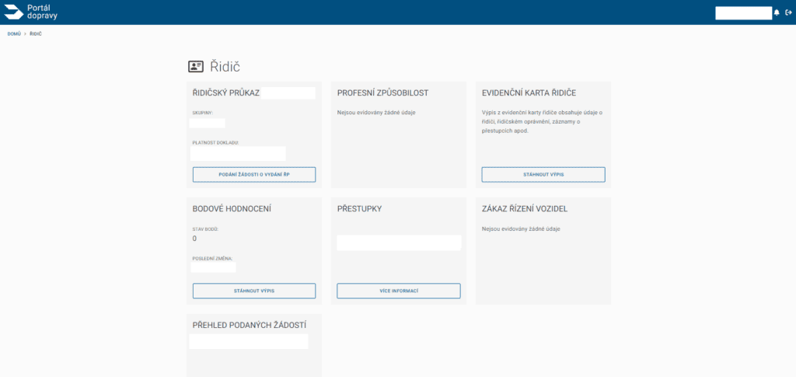The height and width of the screenshot is (377, 796).
Task: Open notifications via the bell icon
Action: [777, 12]
